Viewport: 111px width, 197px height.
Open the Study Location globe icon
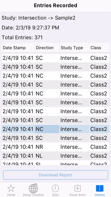[x=33, y=188]
